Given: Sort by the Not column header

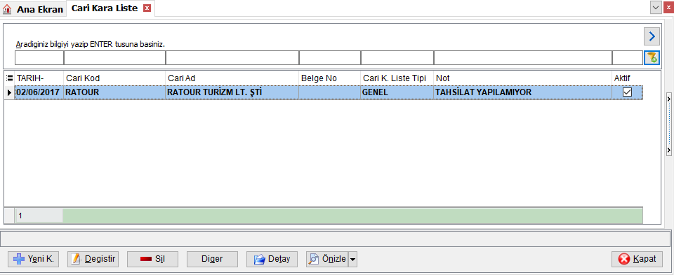Looking at the screenshot, I should [523, 78].
